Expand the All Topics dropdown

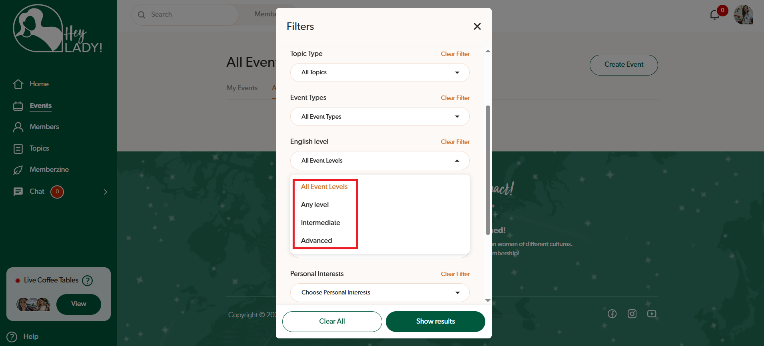tap(379, 73)
